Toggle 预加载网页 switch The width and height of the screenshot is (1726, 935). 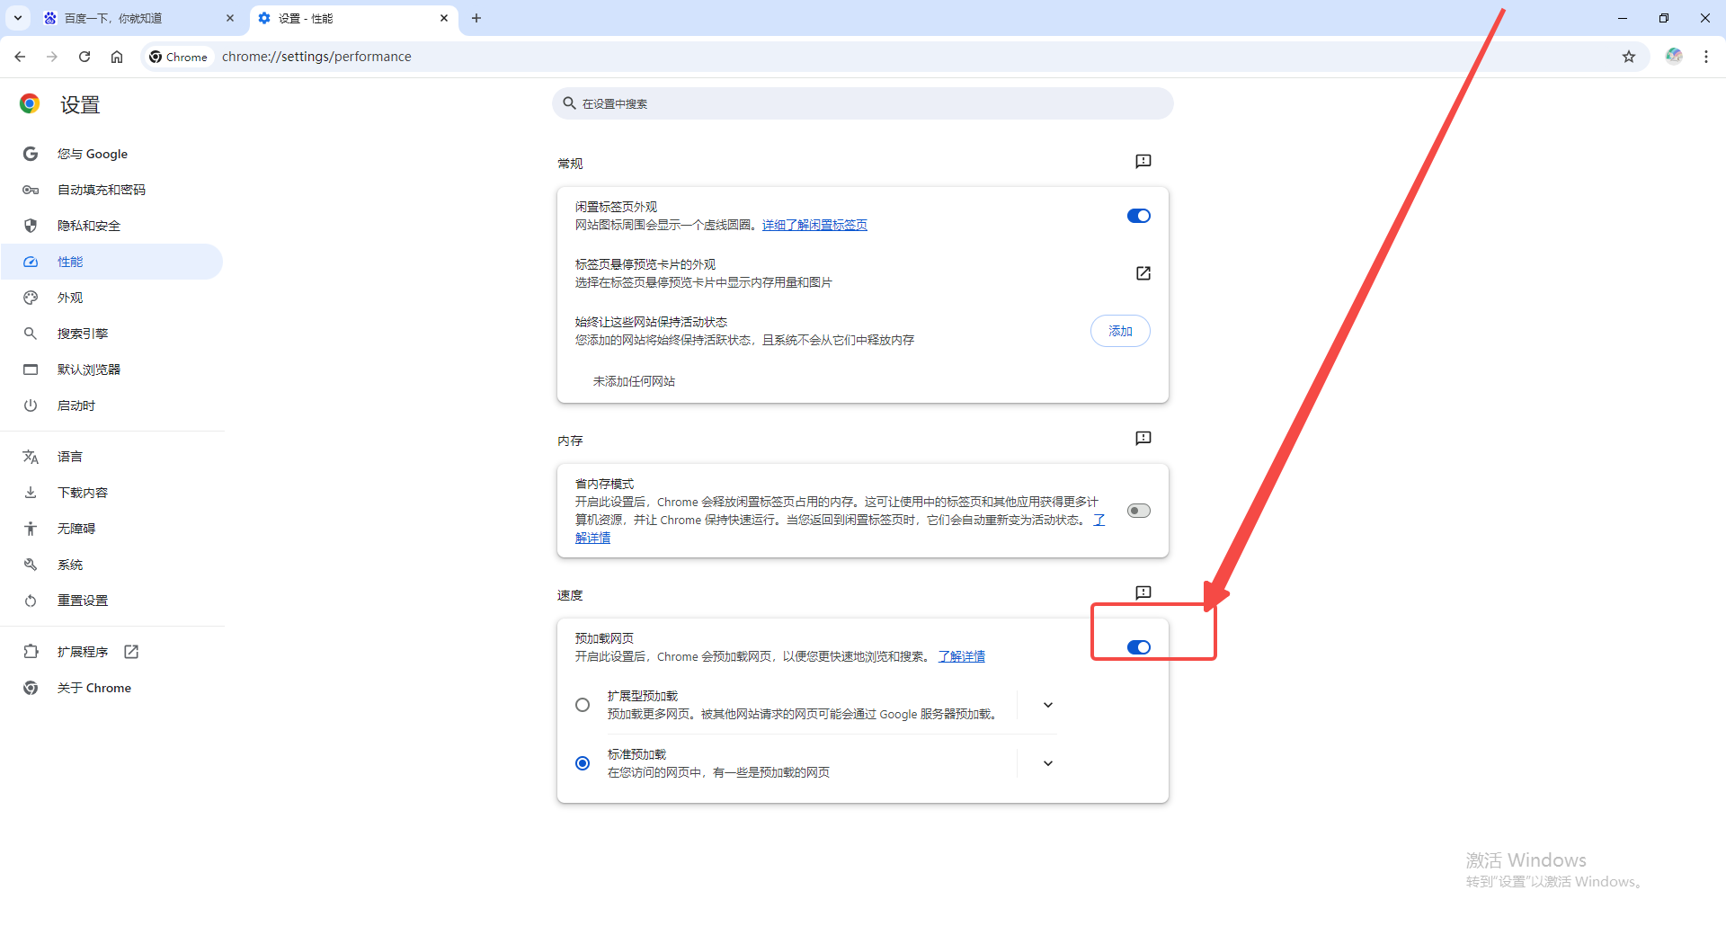pyautogui.click(x=1139, y=647)
